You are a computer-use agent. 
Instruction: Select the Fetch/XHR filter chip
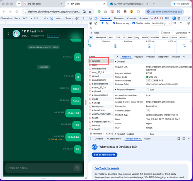coord(101,37)
